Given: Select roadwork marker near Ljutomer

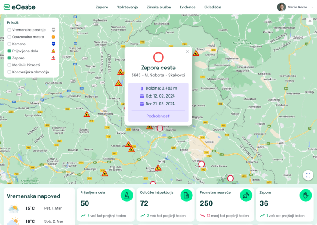Looking at the screenshot, I should [158, 167].
